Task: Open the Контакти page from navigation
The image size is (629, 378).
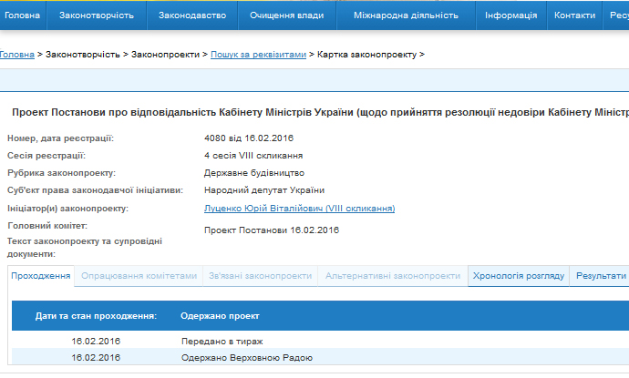Action: click(574, 15)
